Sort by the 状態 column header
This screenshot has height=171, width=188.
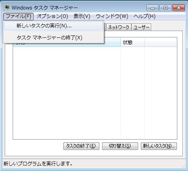(x=132, y=43)
